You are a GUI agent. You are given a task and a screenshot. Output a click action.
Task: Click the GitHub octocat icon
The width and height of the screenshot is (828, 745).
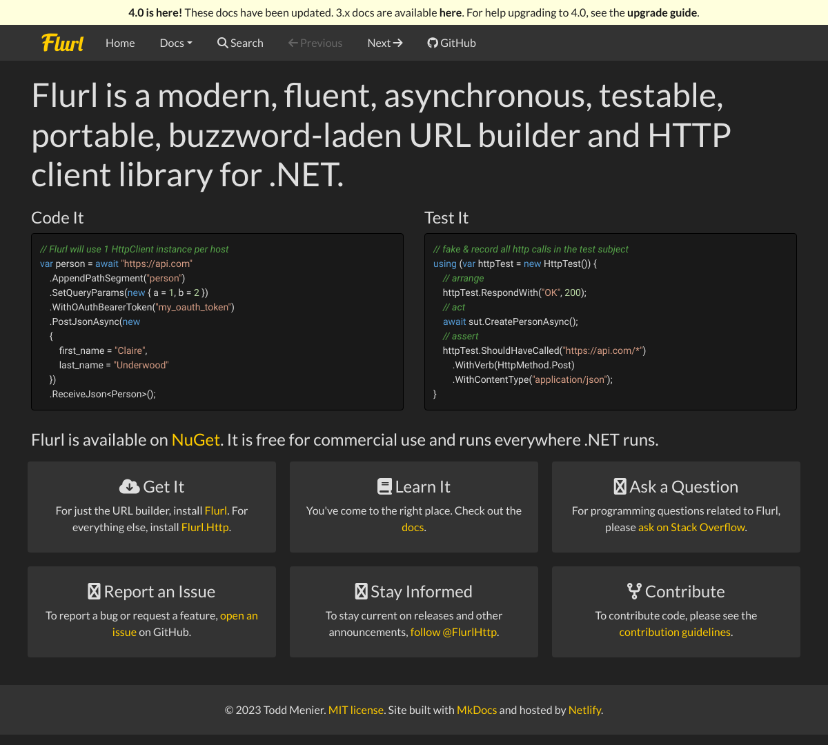pyautogui.click(x=433, y=43)
